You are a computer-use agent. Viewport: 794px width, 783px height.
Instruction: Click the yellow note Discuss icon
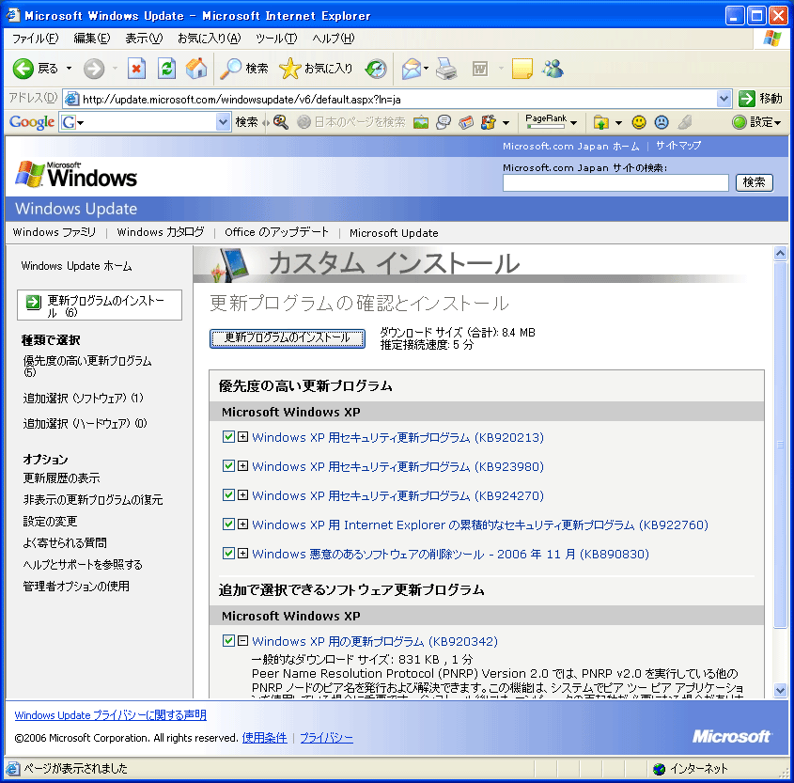click(522, 69)
